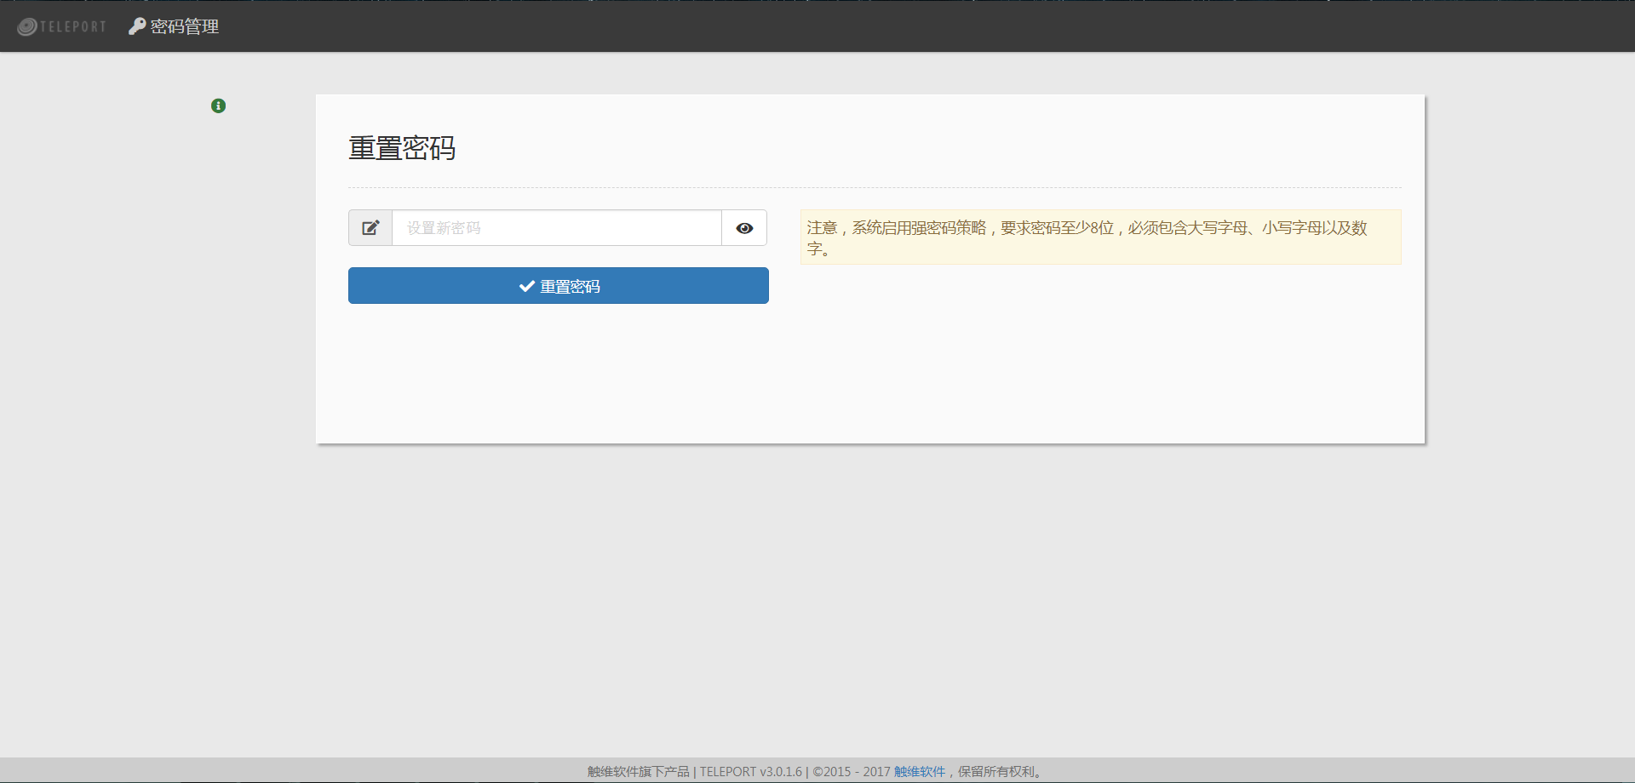
Task: Click the key icon in the header
Action: click(137, 26)
